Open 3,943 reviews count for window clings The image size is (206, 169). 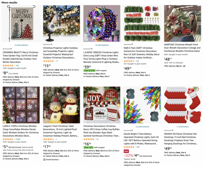point(18,139)
